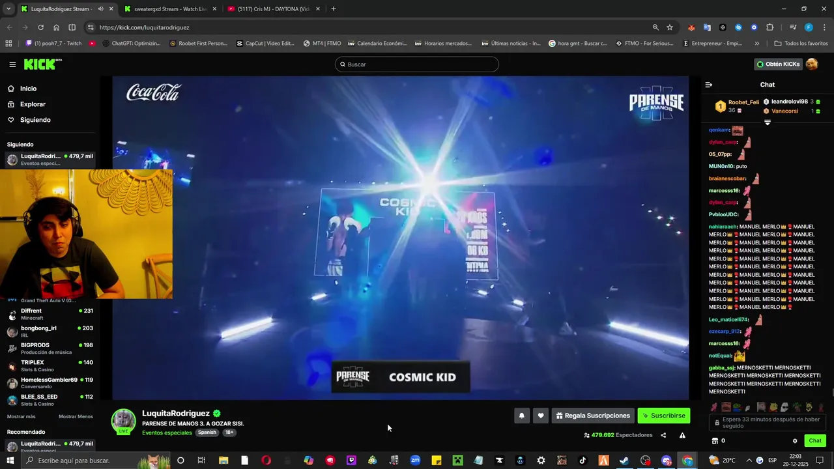The width and height of the screenshot is (834, 469).
Task: Click the chat message input box
Action: [768, 422]
